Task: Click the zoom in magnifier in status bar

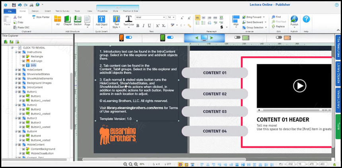Action: click(x=136, y=164)
